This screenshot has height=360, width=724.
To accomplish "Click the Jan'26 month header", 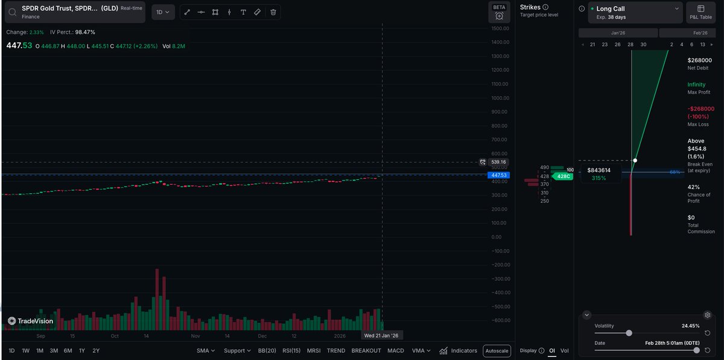I will [618, 33].
